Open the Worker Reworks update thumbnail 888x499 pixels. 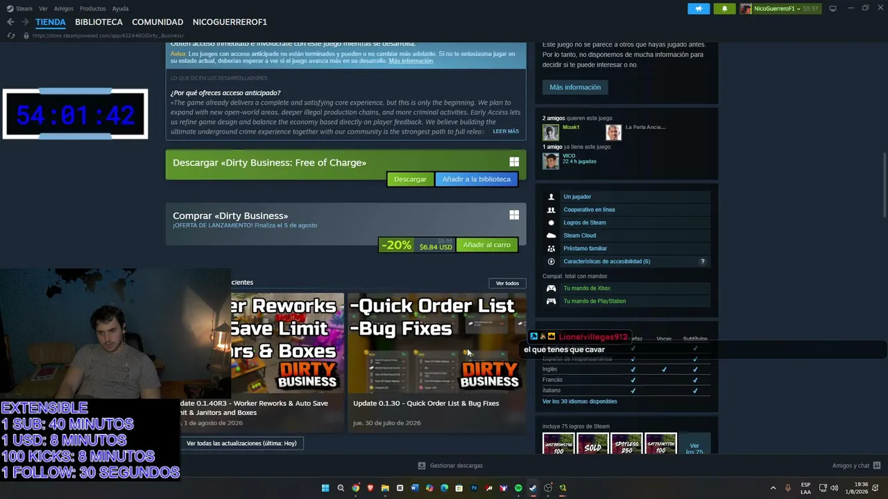point(287,342)
